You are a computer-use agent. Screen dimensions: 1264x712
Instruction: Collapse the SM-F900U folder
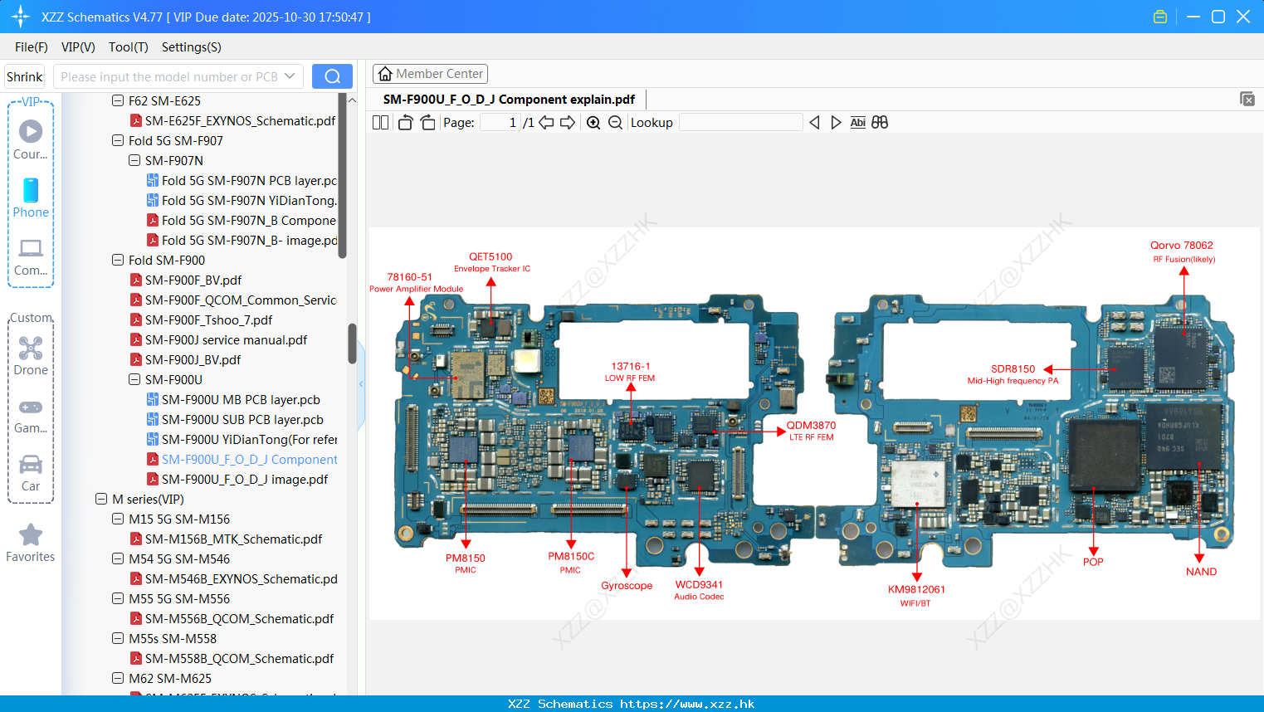point(134,380)
